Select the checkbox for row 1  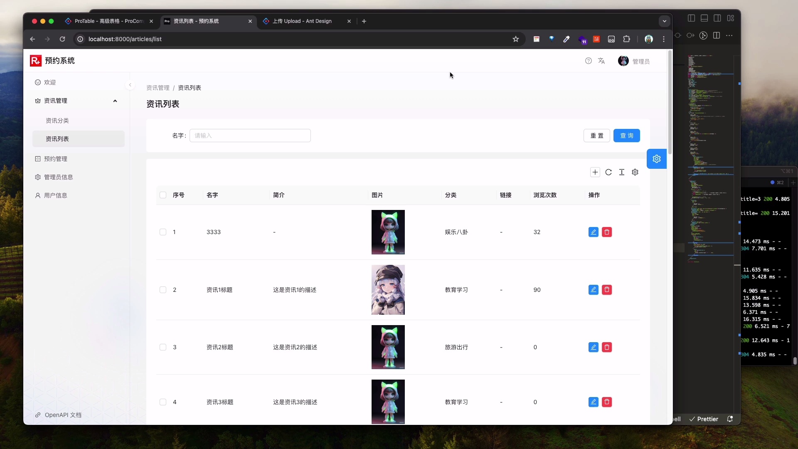163,232
